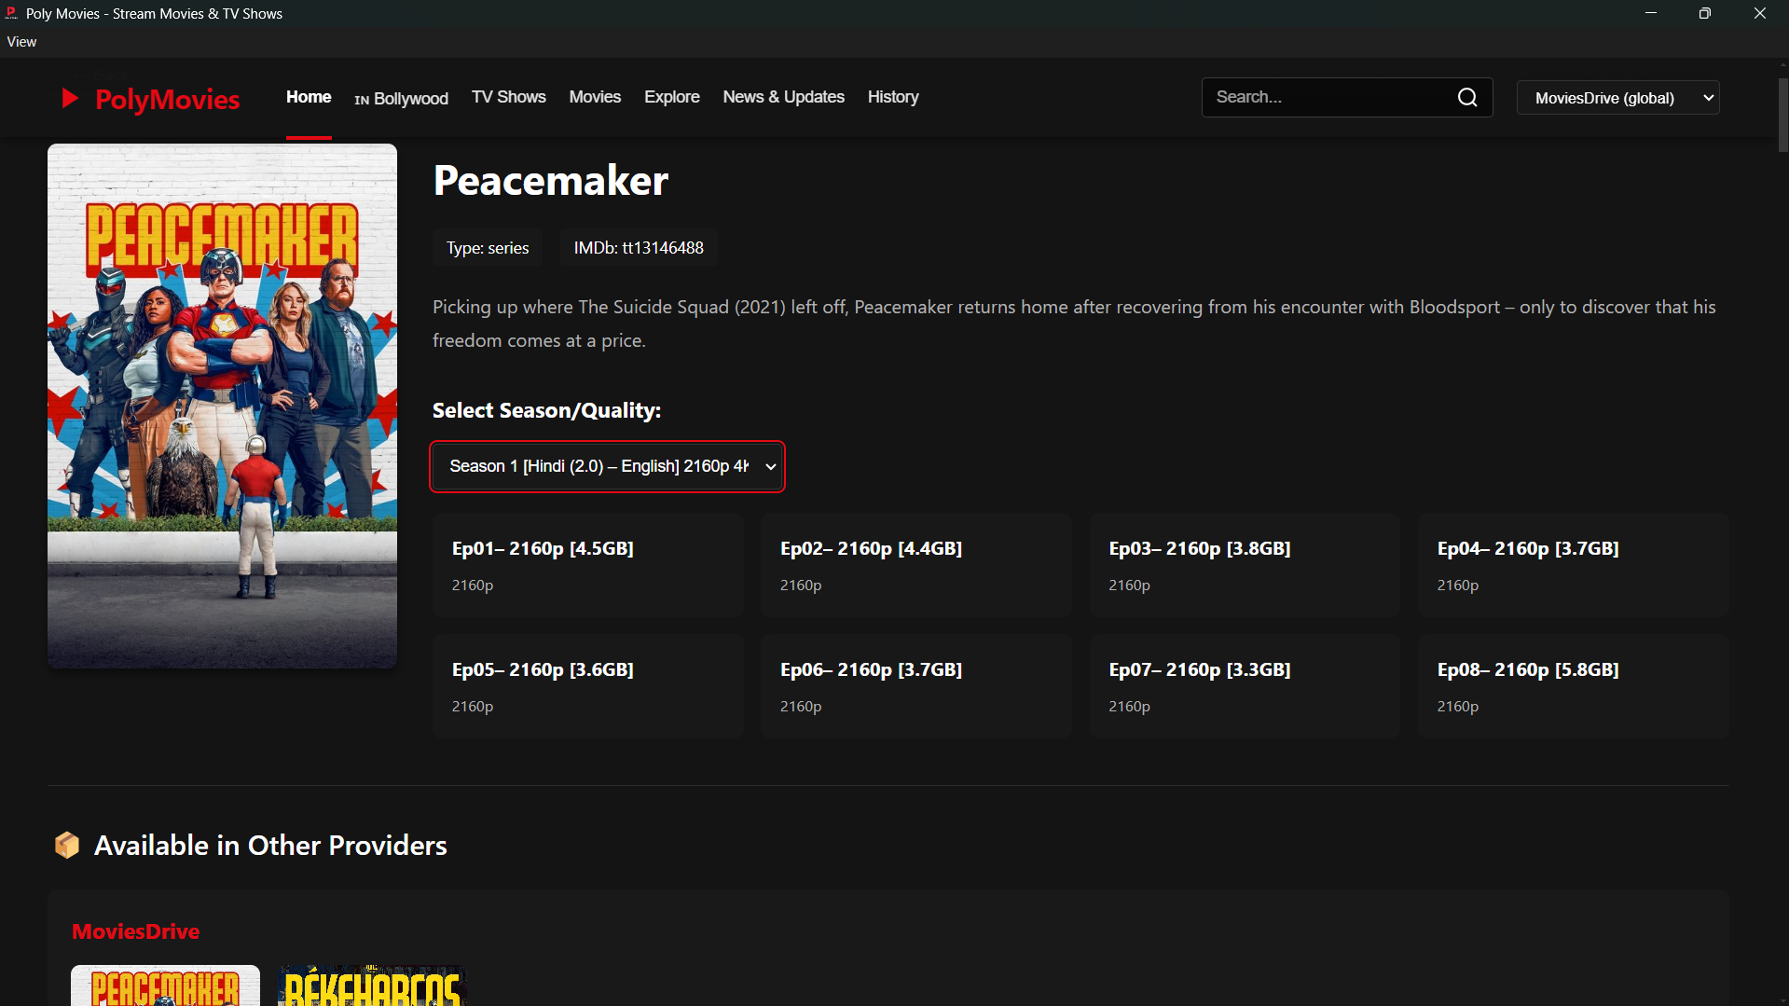1789x1006 pixels.
Task: Open the View menu
Action: (x=21, y=42)
